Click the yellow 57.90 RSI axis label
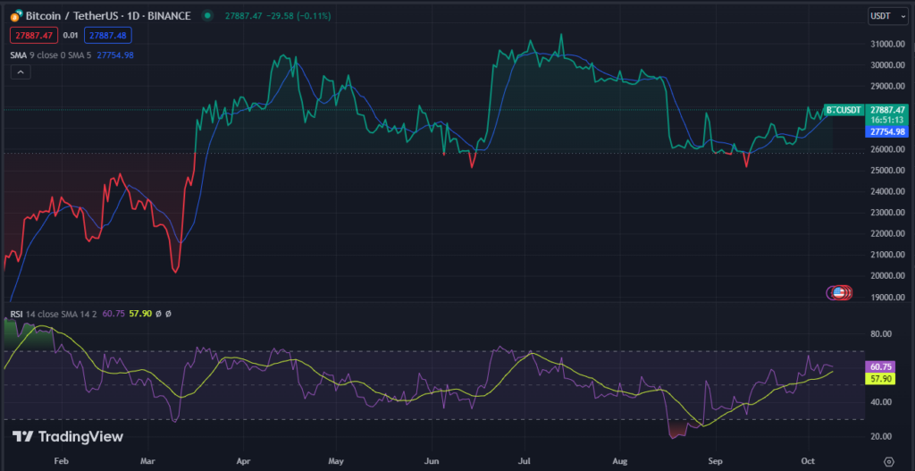This screenshot has height=471, width=915. click(879, 379)
